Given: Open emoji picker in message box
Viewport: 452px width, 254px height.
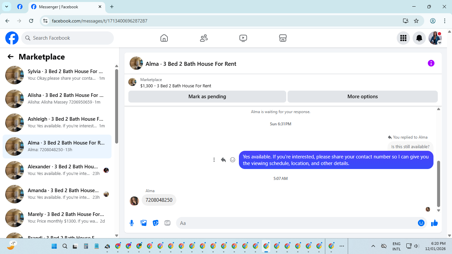Looking at the screenshot, I should (421, 223).
